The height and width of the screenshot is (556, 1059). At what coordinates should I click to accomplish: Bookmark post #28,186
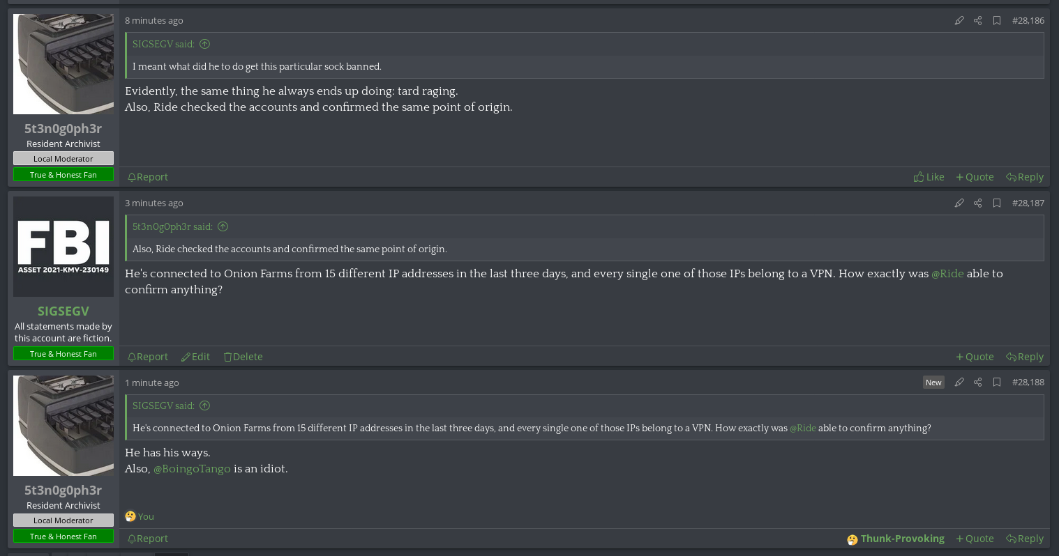997,21
